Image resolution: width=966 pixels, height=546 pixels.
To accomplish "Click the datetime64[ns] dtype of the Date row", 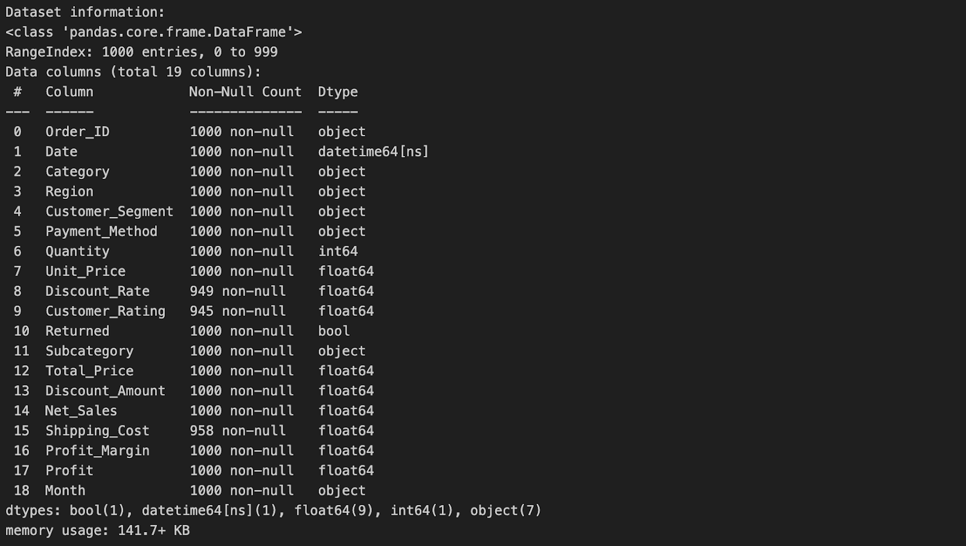I will [373, 151].
